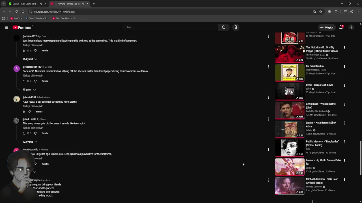Dislike the comment by @fred__9436
The width and height of the screenshot is (362, 203).
coord(35,133)
